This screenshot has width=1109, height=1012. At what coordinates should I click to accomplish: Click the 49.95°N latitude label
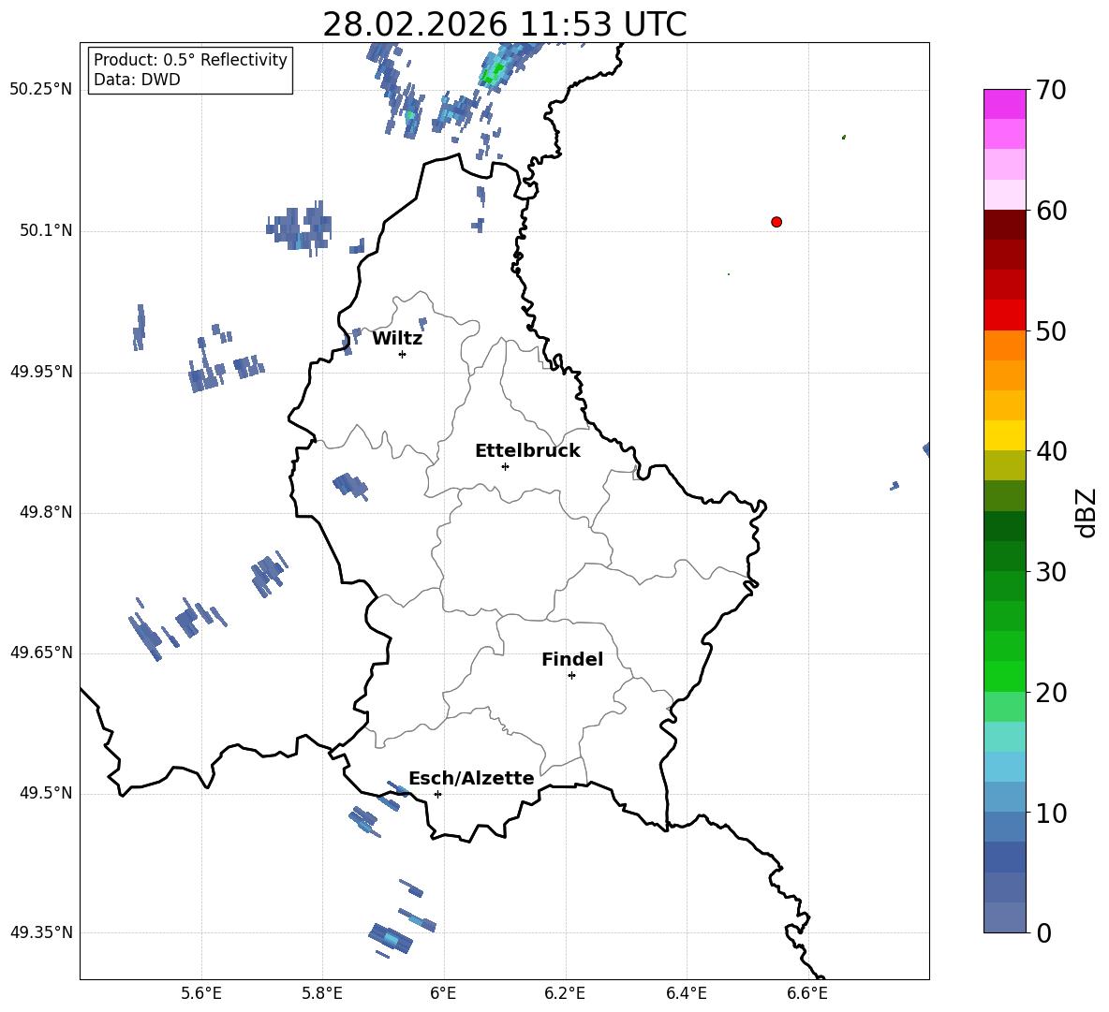41,372
